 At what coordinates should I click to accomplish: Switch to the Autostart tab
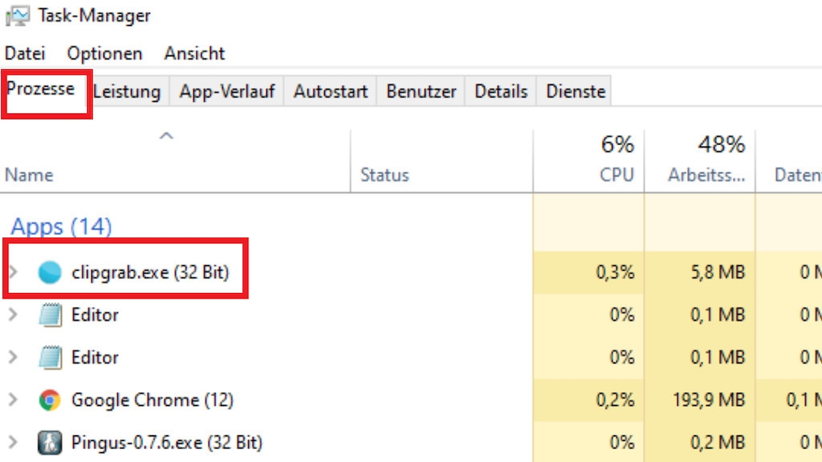click(x=330, y=92)
